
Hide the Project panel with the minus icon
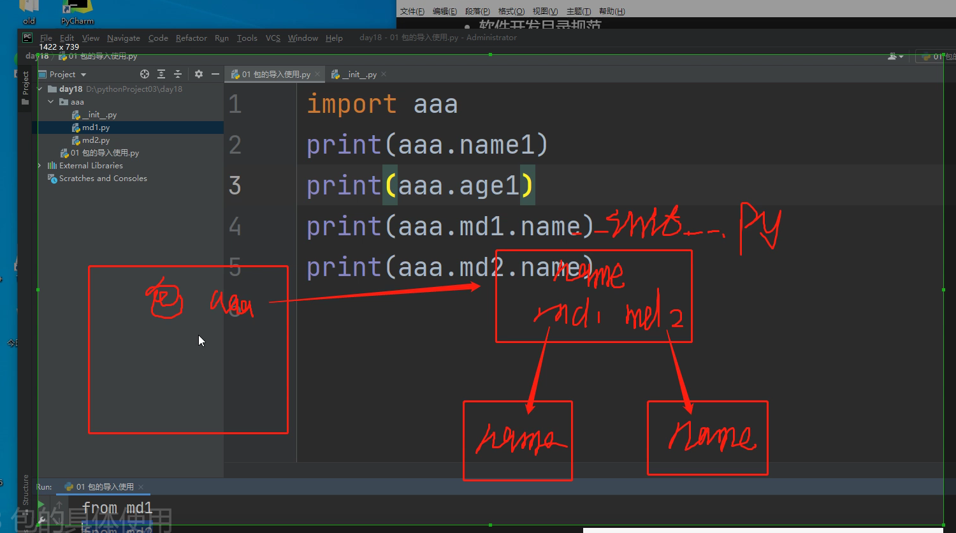[215, 74]
